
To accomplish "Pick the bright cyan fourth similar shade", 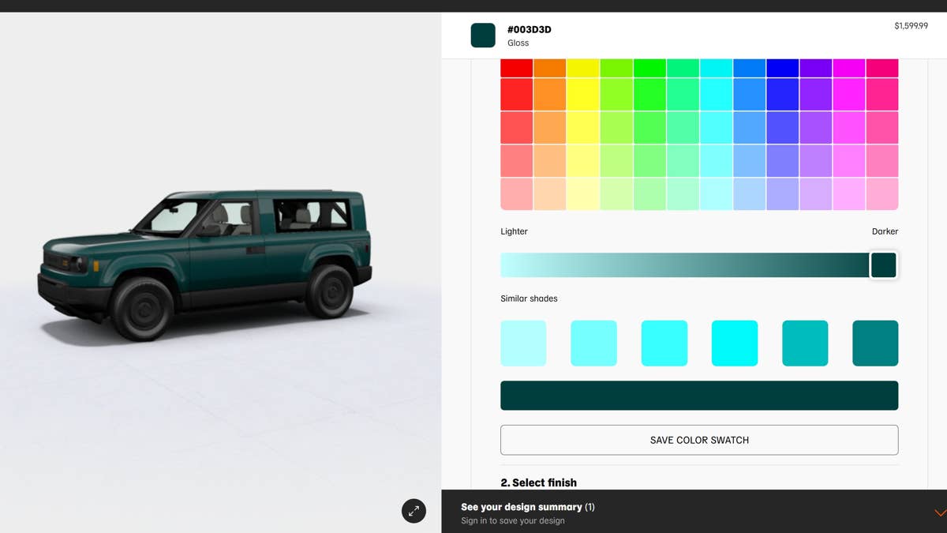I will pos(735,343).
